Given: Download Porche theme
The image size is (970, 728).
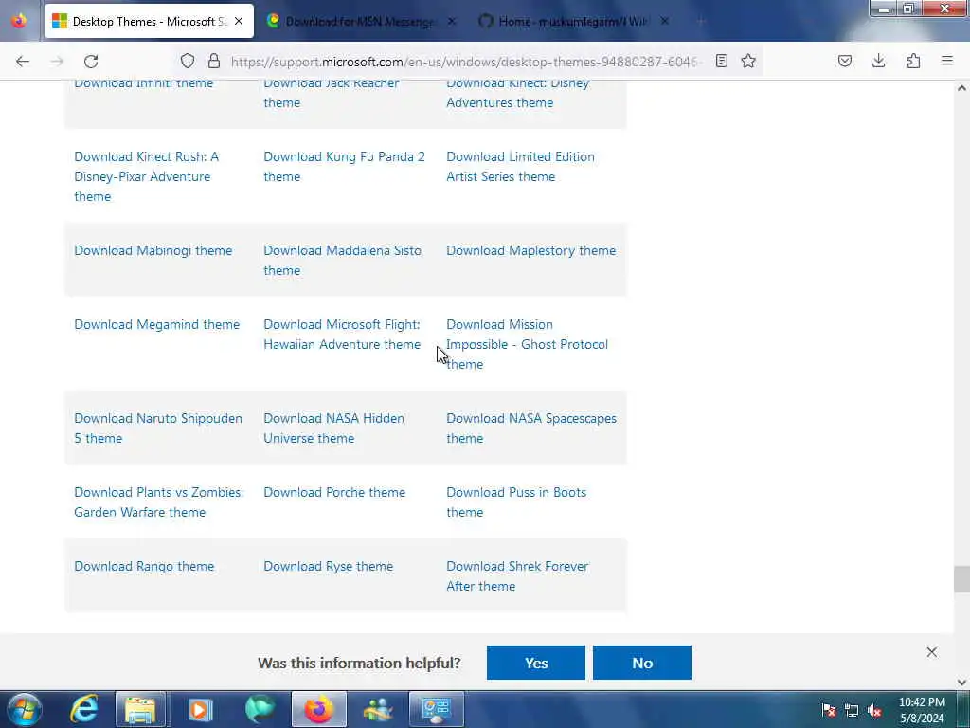Looking at the screenshot, I should tap(334, 492).
